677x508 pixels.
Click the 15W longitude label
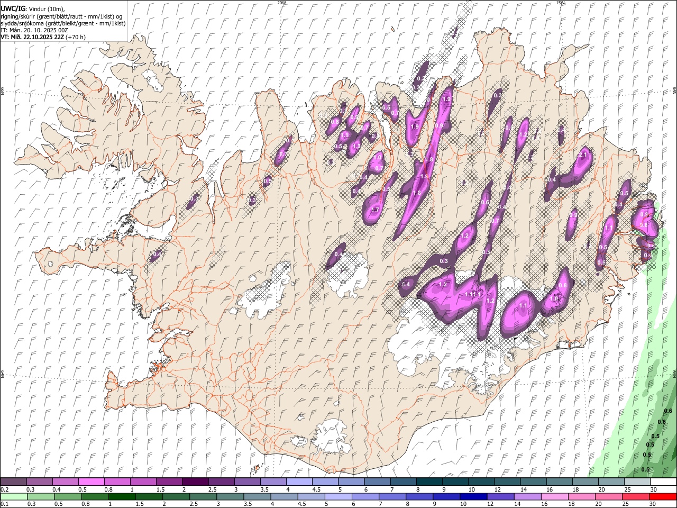click(x=560, y=3)
